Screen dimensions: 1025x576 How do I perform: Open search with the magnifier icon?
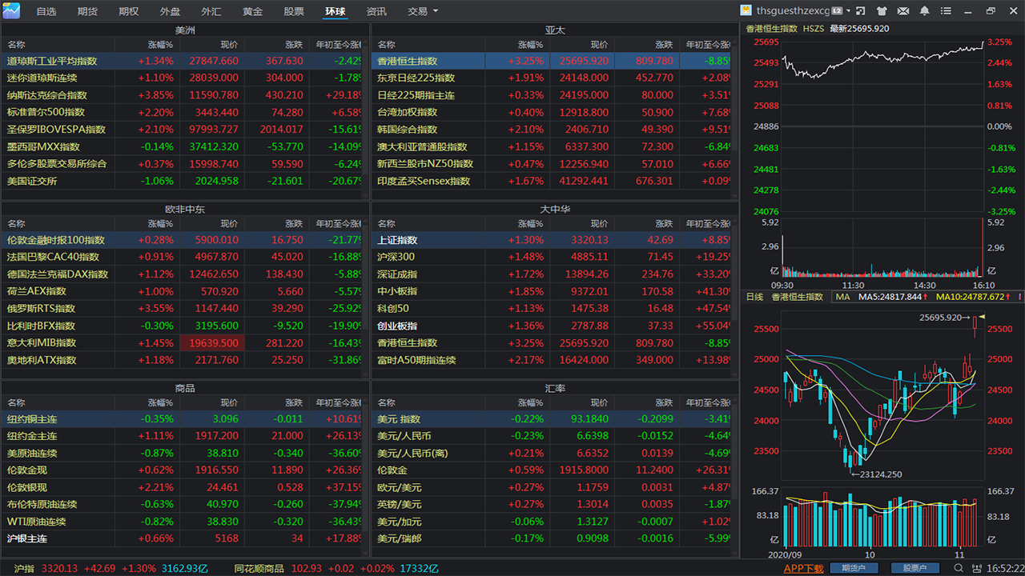(x=959, y=568)
